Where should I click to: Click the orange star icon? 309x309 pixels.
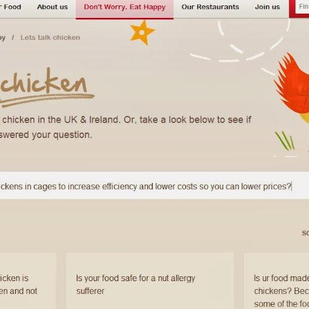[x=142, y=33]
